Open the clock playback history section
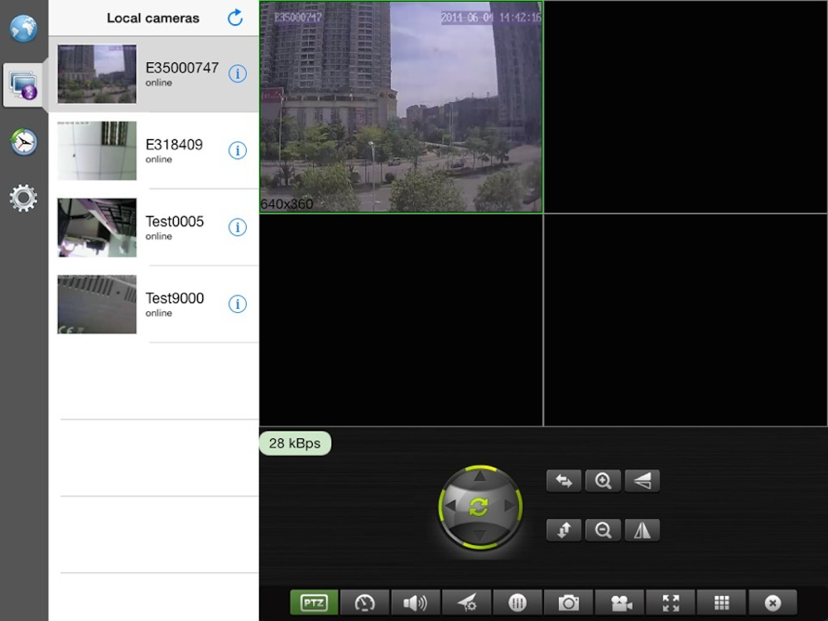This screenshot has height=621, width=828. [24, 142]
